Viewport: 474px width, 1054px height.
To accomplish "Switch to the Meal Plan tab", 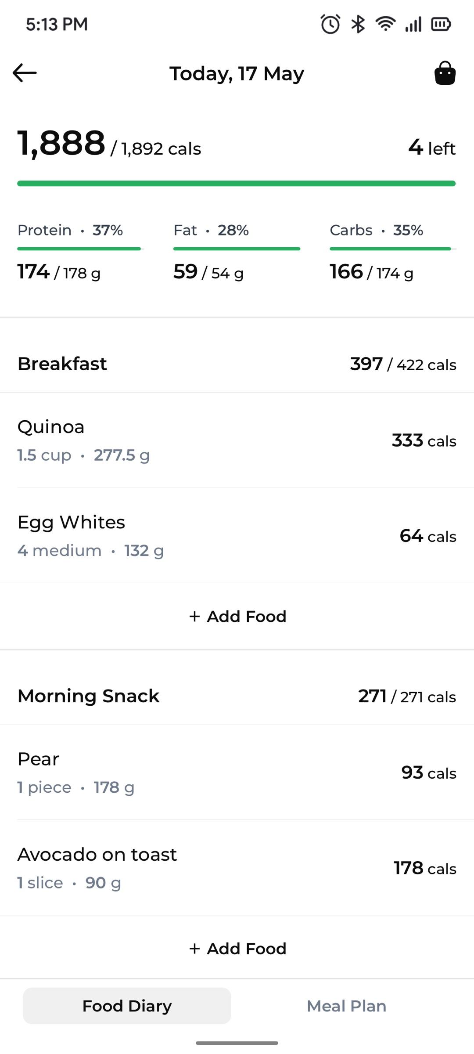I will pyautogui.click(x=346, y=1006).
